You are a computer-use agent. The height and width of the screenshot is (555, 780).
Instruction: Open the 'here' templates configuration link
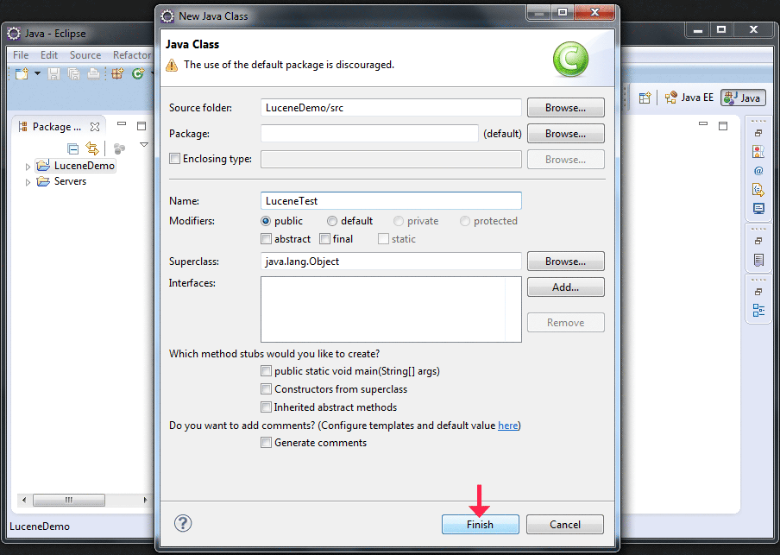click(508, 426)
